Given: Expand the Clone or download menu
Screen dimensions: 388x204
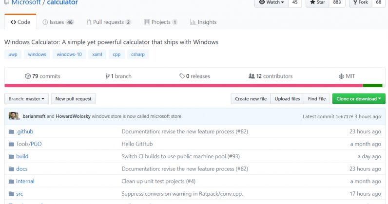Looking at the screenshot, I should click(359, 99).
